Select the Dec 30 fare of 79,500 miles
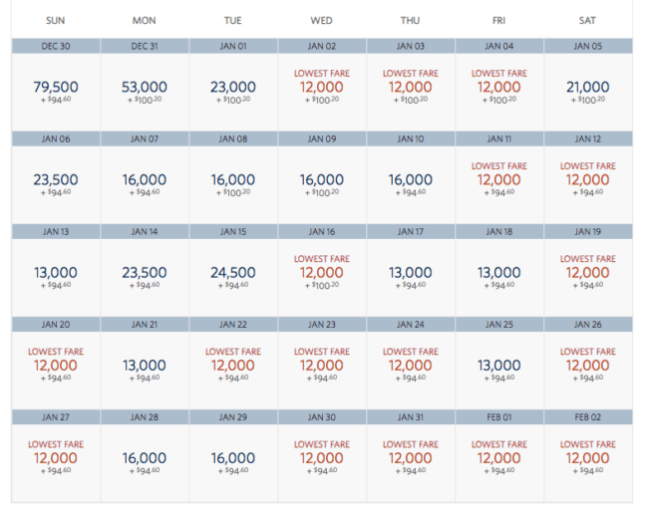The image size is (648, 514). click(56, 92)
